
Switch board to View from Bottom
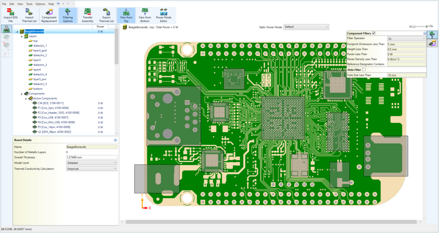click(145, 15)
